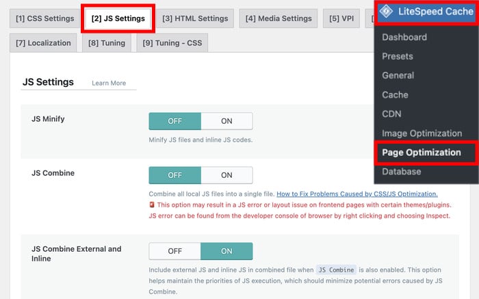The image size is (479, 299).
Task: Turn JS Combine External and Inline OFF
Action: (174, 251)
